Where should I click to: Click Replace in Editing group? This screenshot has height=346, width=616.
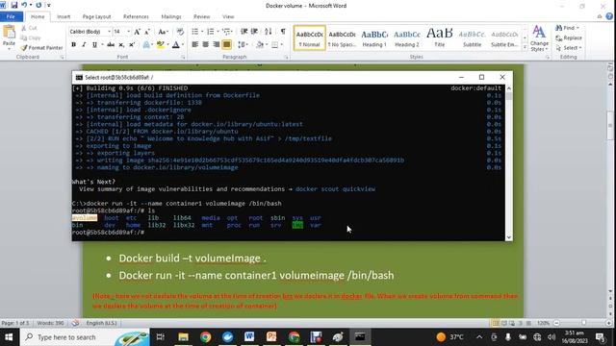pos(569,37)
